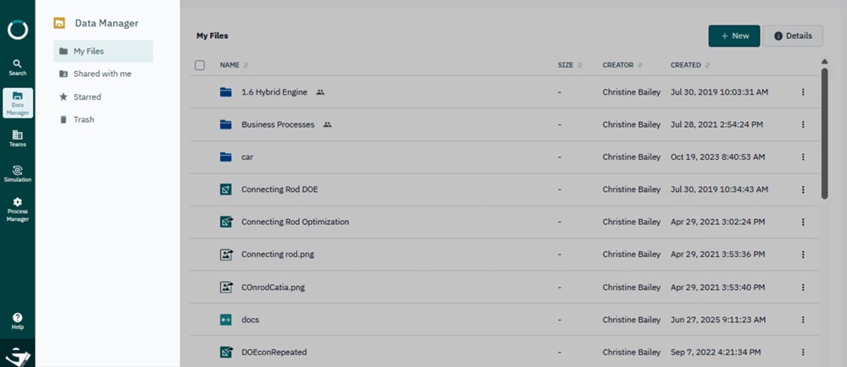Click the Connecting Rod DOE file icon
847x367 pixels.
tap(225, 189)
